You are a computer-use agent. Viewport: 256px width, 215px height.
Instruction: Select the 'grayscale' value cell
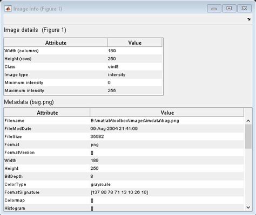pyautogui.click(x=167, y=184)
